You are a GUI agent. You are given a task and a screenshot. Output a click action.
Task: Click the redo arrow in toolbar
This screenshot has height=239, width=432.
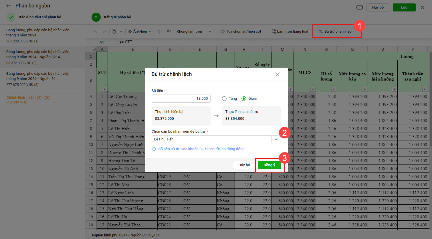point(104,32)
